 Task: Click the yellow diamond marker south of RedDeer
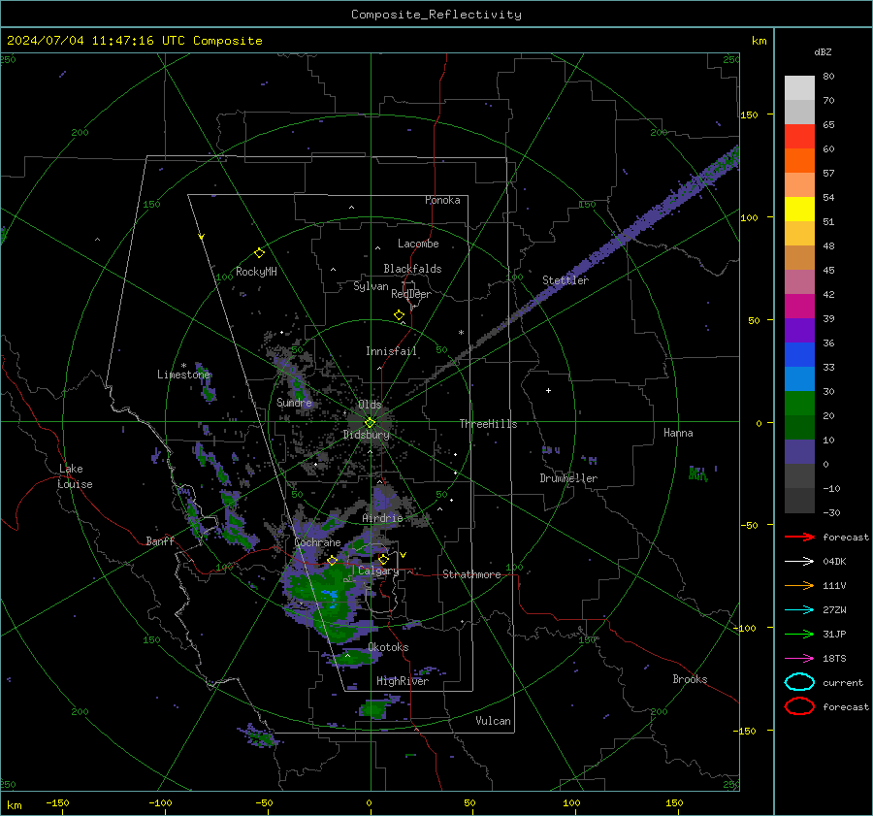click(x=399, y=314)
